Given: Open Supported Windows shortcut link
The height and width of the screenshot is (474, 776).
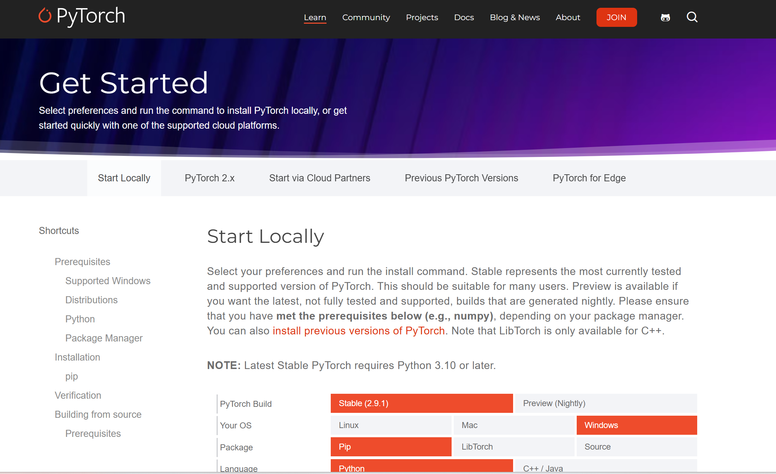Looking at the screenshot, I should click(108, 281).
